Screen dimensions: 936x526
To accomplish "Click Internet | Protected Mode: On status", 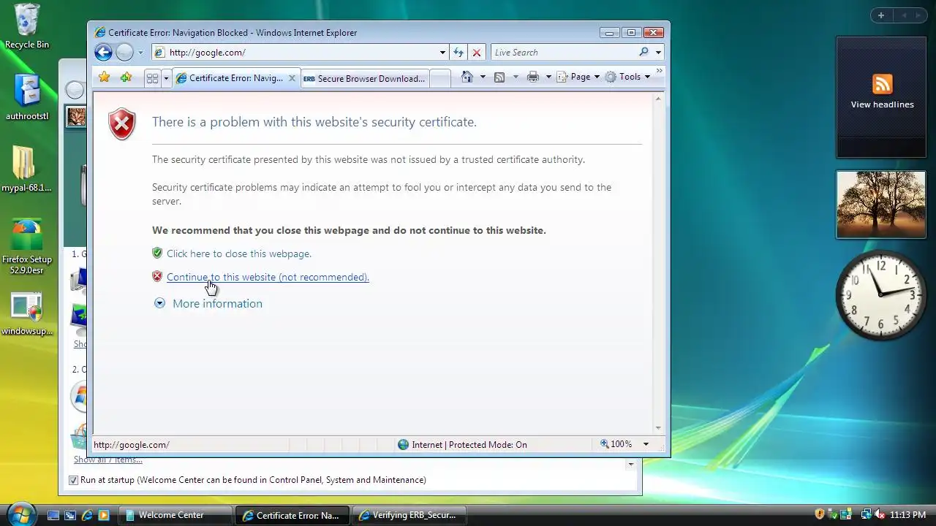I will click(x=462, y=444).
